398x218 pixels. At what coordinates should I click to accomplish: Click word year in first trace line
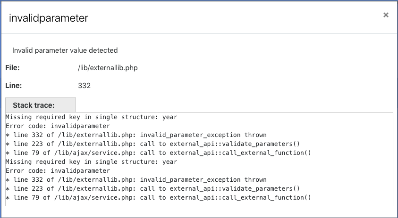pyautogui.click(x=170, y=117)
